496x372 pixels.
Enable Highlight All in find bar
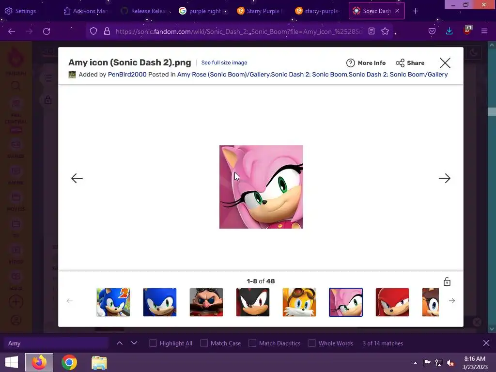coord(171,343)
